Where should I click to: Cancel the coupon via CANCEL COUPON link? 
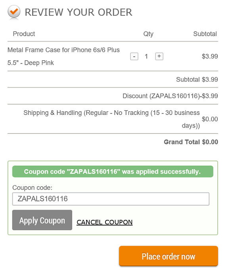(x=105, y=222)
